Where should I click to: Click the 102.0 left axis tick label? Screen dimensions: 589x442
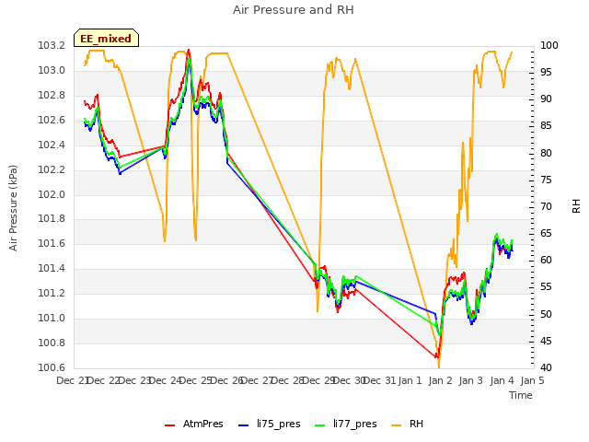[52, 194]
